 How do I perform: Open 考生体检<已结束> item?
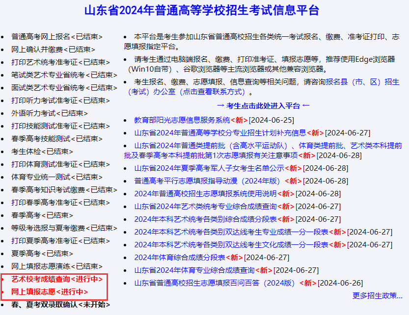click(x=42, y=152)
